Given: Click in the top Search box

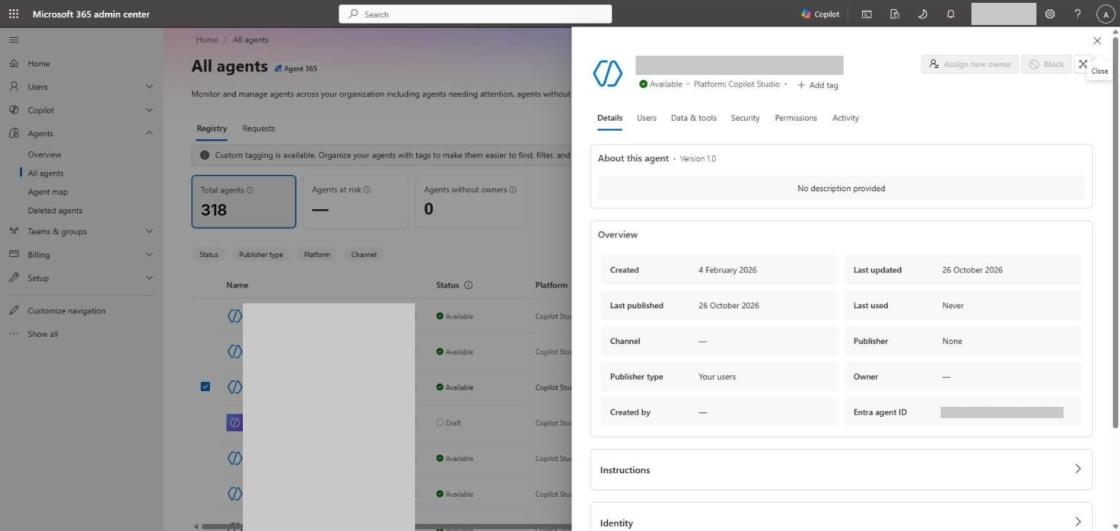Looking at the screenshot, I should coord(475,14).
